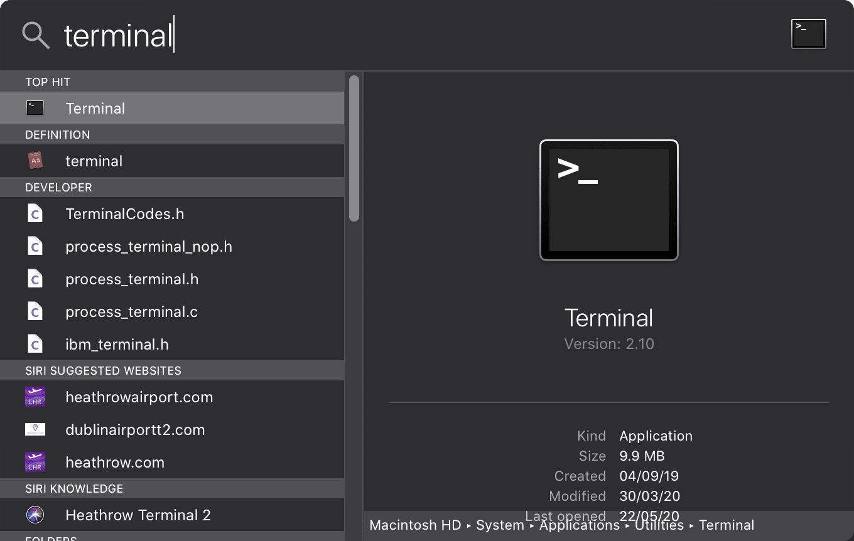Click the small Terminal icon beside the search field
The image size is (854, 541).
(x=809, y=34)
